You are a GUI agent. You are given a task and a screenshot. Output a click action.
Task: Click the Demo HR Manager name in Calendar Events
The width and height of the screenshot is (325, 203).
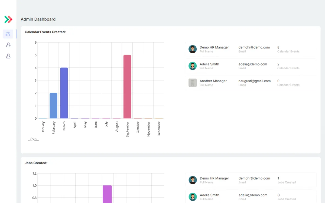214,47
